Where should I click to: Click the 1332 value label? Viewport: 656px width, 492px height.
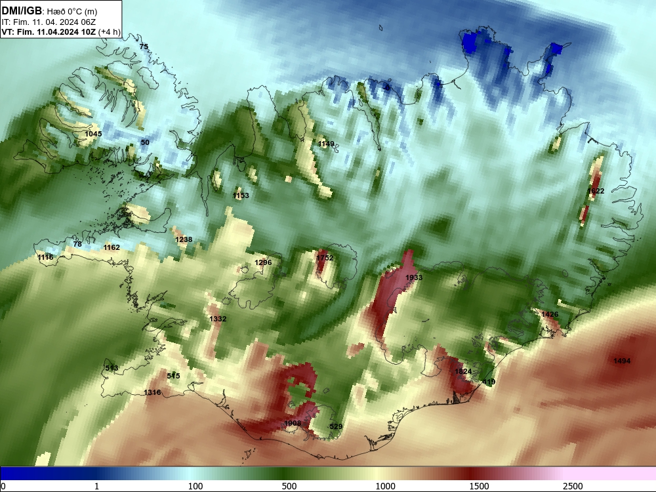[x=218, y=319]
